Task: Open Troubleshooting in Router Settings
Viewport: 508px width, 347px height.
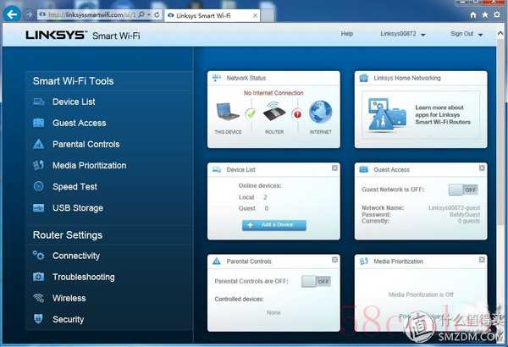Action: coord(83,277)
